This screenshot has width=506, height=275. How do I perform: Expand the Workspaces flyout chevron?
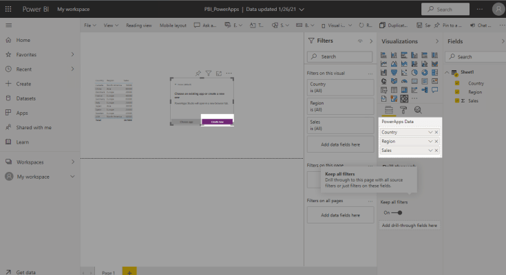[72, 162]
